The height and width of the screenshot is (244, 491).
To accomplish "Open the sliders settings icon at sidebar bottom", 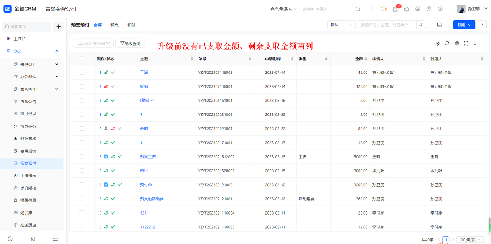I will [x=33, y=239].
